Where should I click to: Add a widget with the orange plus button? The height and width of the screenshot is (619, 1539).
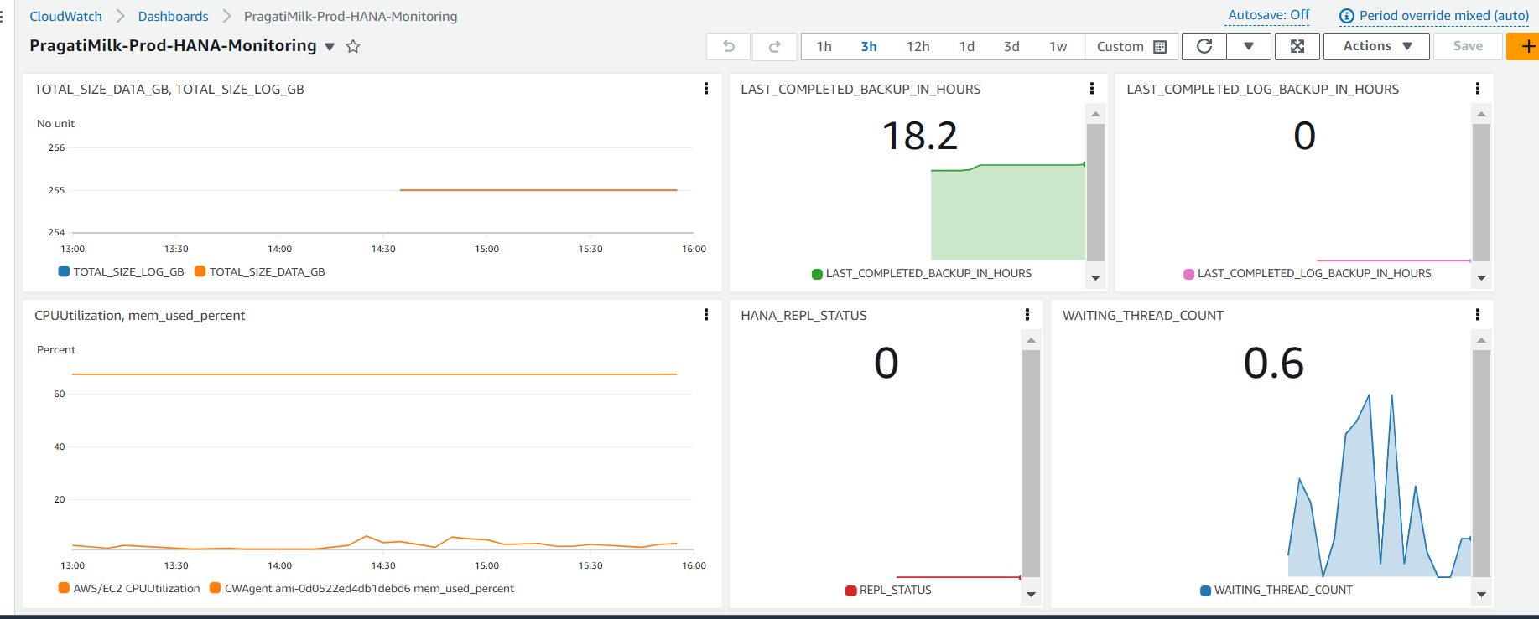point(1525,47)
